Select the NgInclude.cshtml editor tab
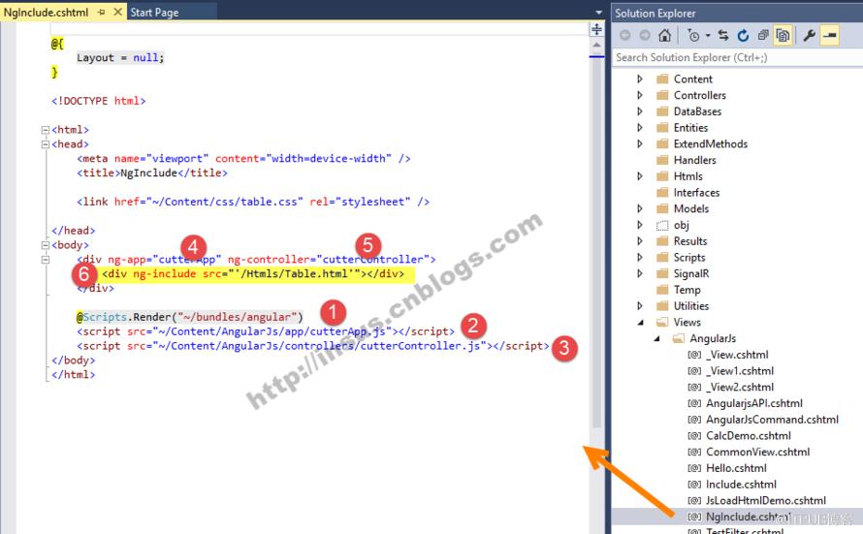863x534 pixels. click(47, 12)
